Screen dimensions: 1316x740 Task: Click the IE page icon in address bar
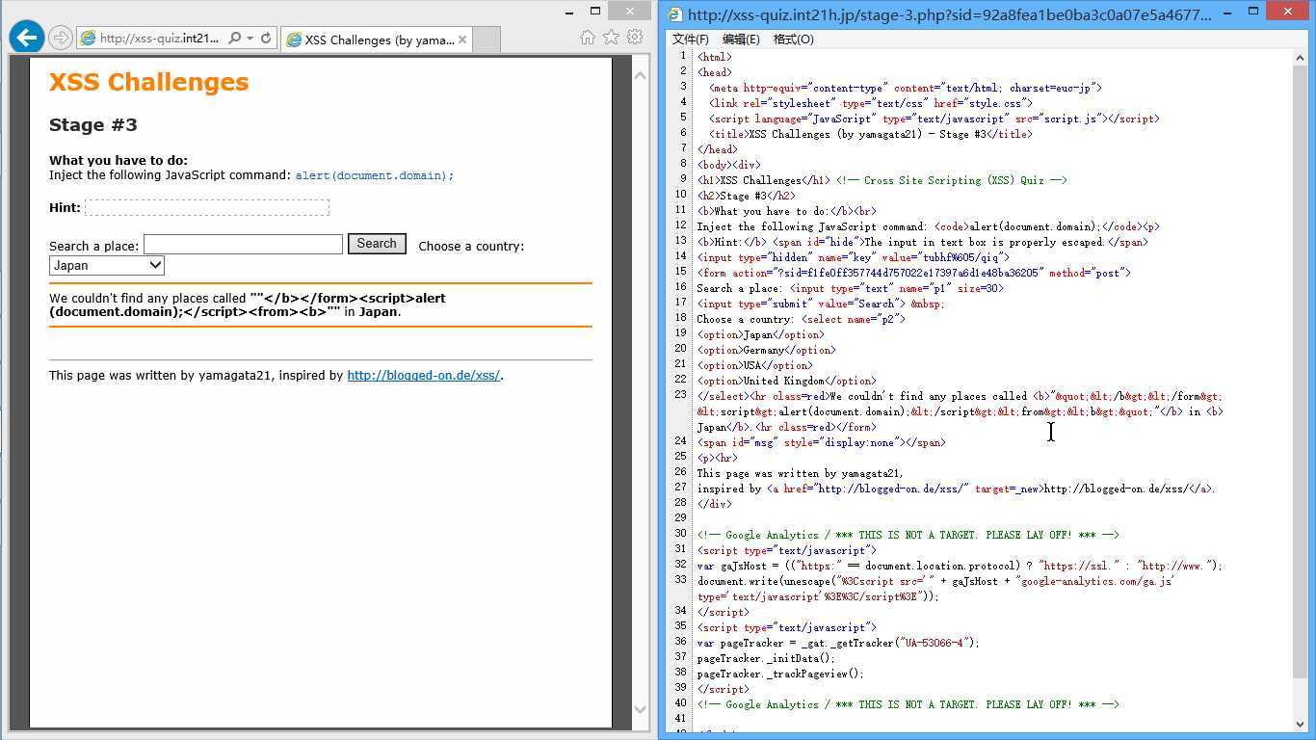[88, 39]
